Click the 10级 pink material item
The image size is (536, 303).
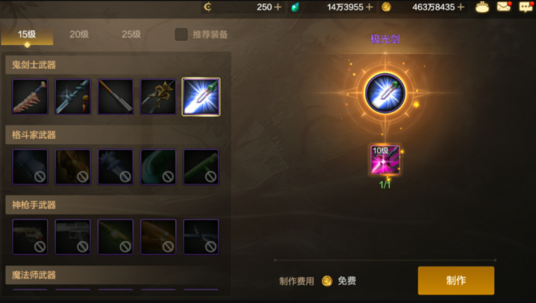(x=385, y=160)
